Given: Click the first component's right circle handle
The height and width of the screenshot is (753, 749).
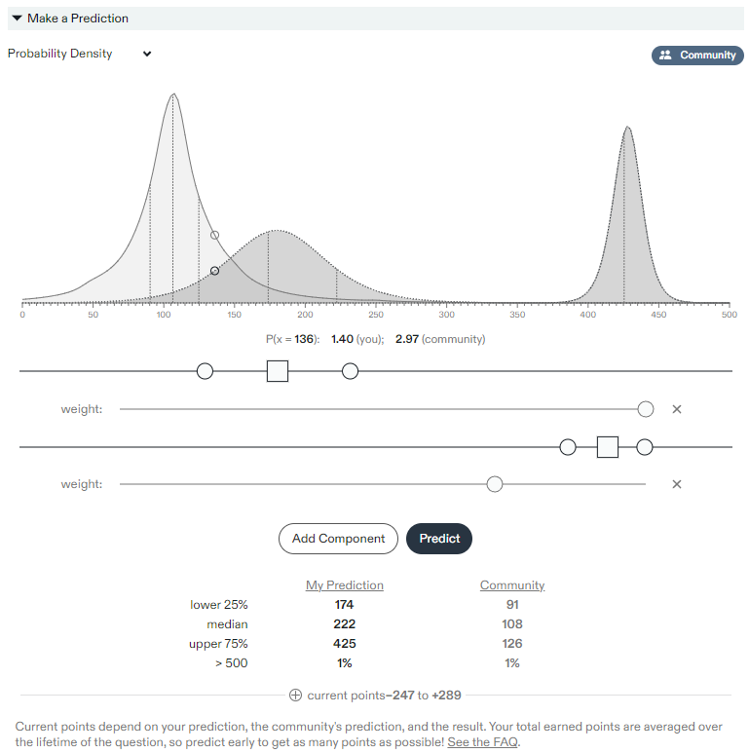Looking at the screenshot, I should tap(351, 370).
